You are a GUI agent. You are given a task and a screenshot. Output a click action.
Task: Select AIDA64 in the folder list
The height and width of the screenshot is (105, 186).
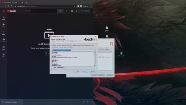[x=54, y=56]
